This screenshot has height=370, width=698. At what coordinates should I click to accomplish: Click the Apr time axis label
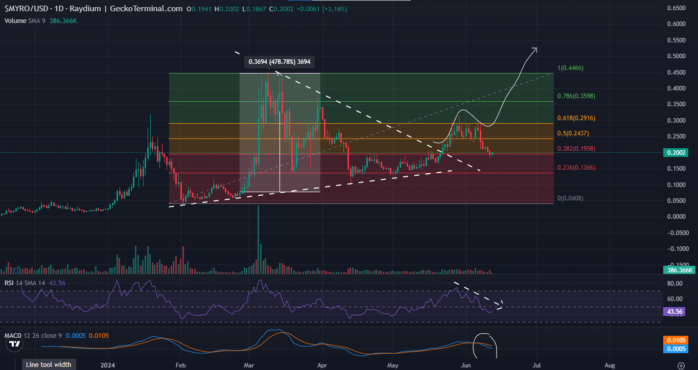click(x=322, y=365)
